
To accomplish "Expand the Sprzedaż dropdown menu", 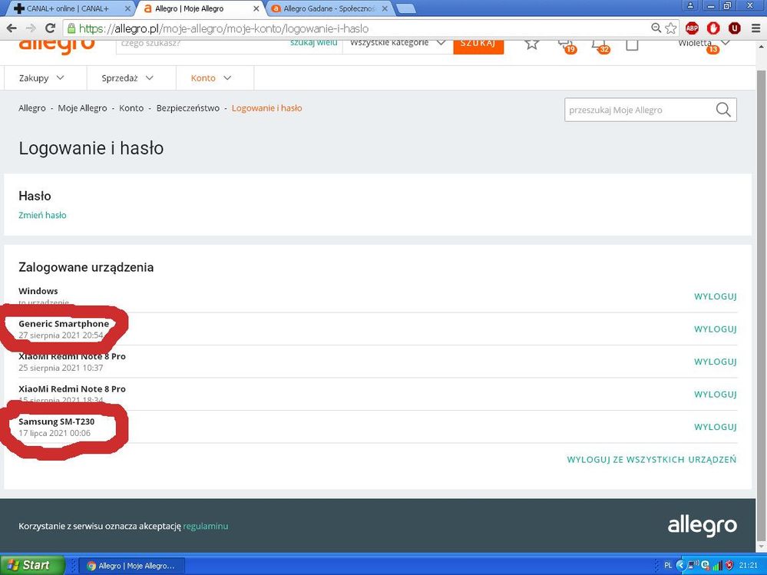I will click(x=127, y=78).
